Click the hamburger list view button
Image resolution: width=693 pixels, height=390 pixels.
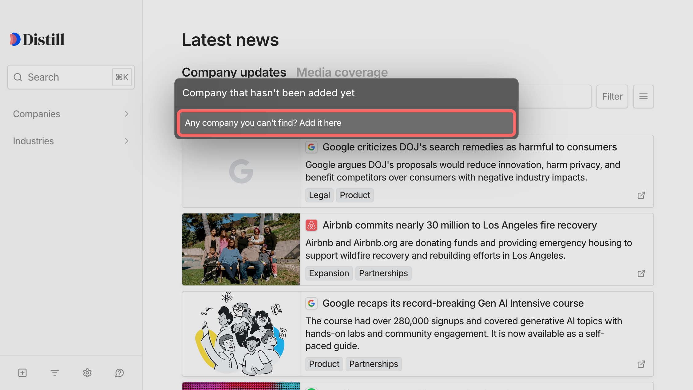tap(643, 97)
